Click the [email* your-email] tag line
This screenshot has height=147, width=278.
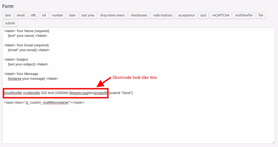[29, 50]
